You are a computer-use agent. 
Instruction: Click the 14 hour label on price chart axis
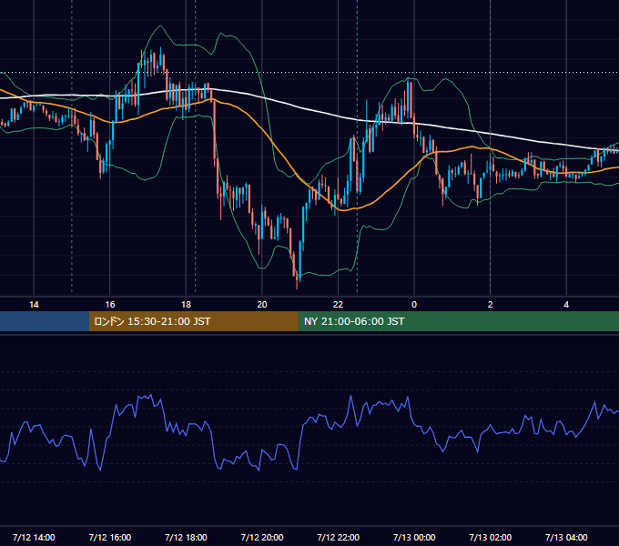pos(34,305)
